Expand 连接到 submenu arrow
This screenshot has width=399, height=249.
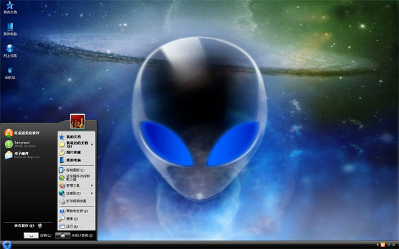click(x=92, y=193)
